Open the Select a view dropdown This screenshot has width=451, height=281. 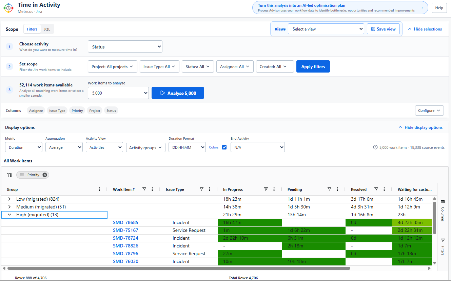pyautogui.click(x=326, y=29)
